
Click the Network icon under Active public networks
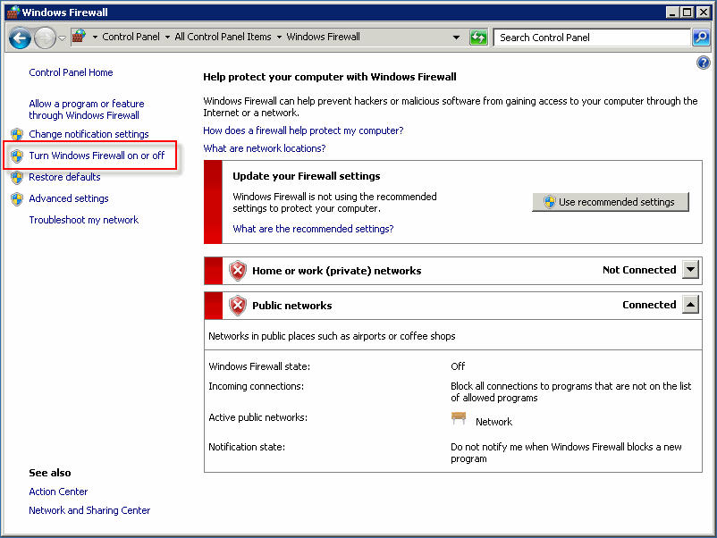459,416
